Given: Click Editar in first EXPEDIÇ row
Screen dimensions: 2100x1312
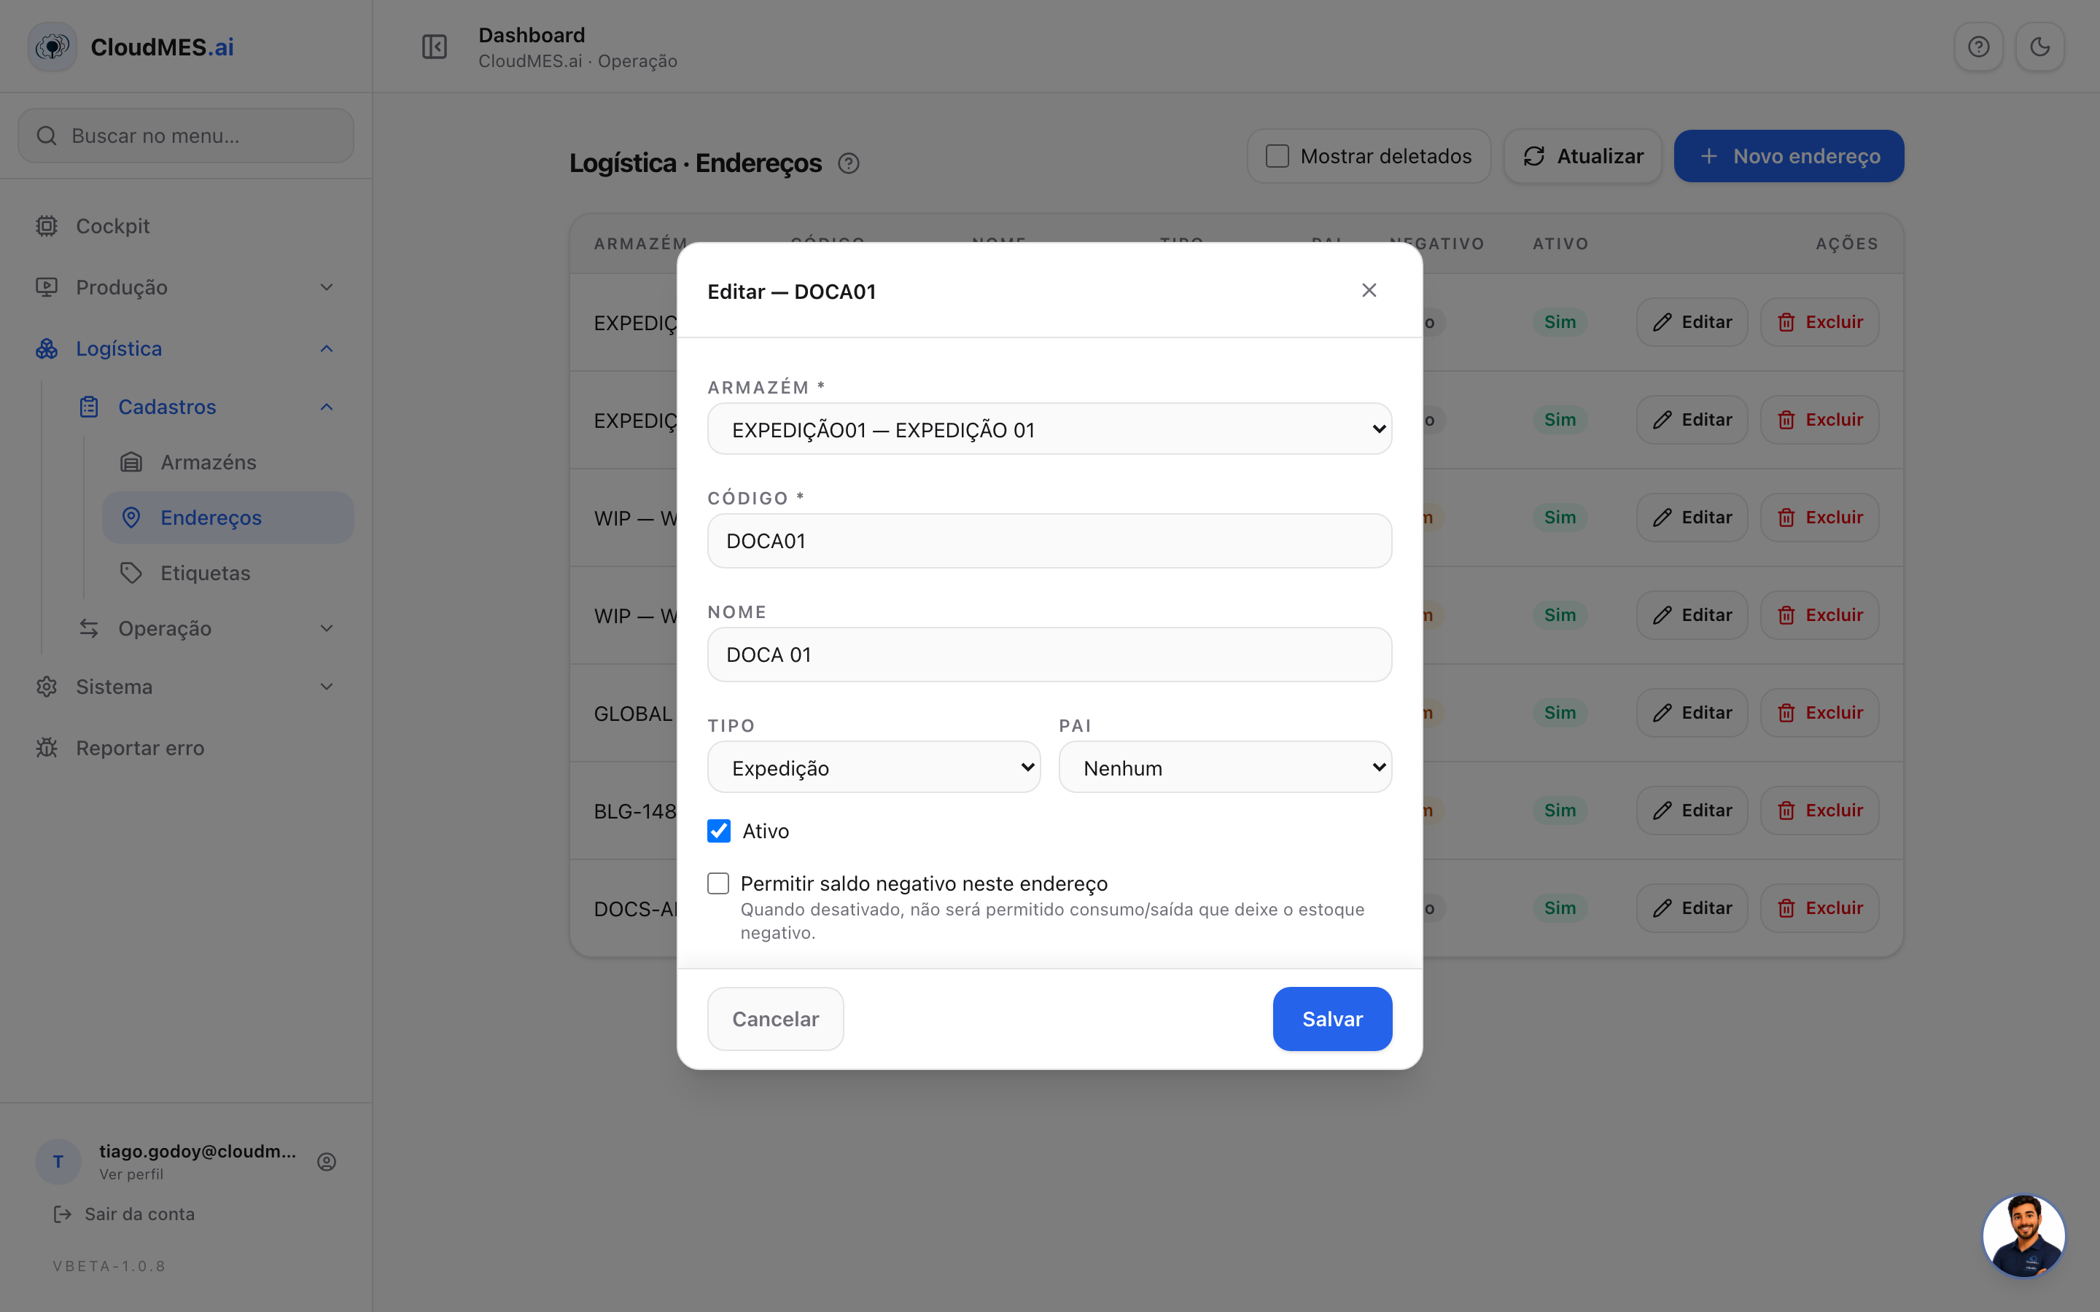Looking at the screenshot, I should (x=1691, y=322).
